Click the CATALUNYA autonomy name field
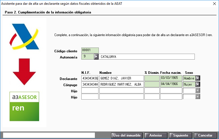219x139 pixels. coord(147,56)
